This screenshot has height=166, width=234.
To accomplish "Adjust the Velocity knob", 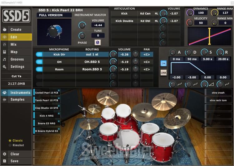I will pos(190,23).
